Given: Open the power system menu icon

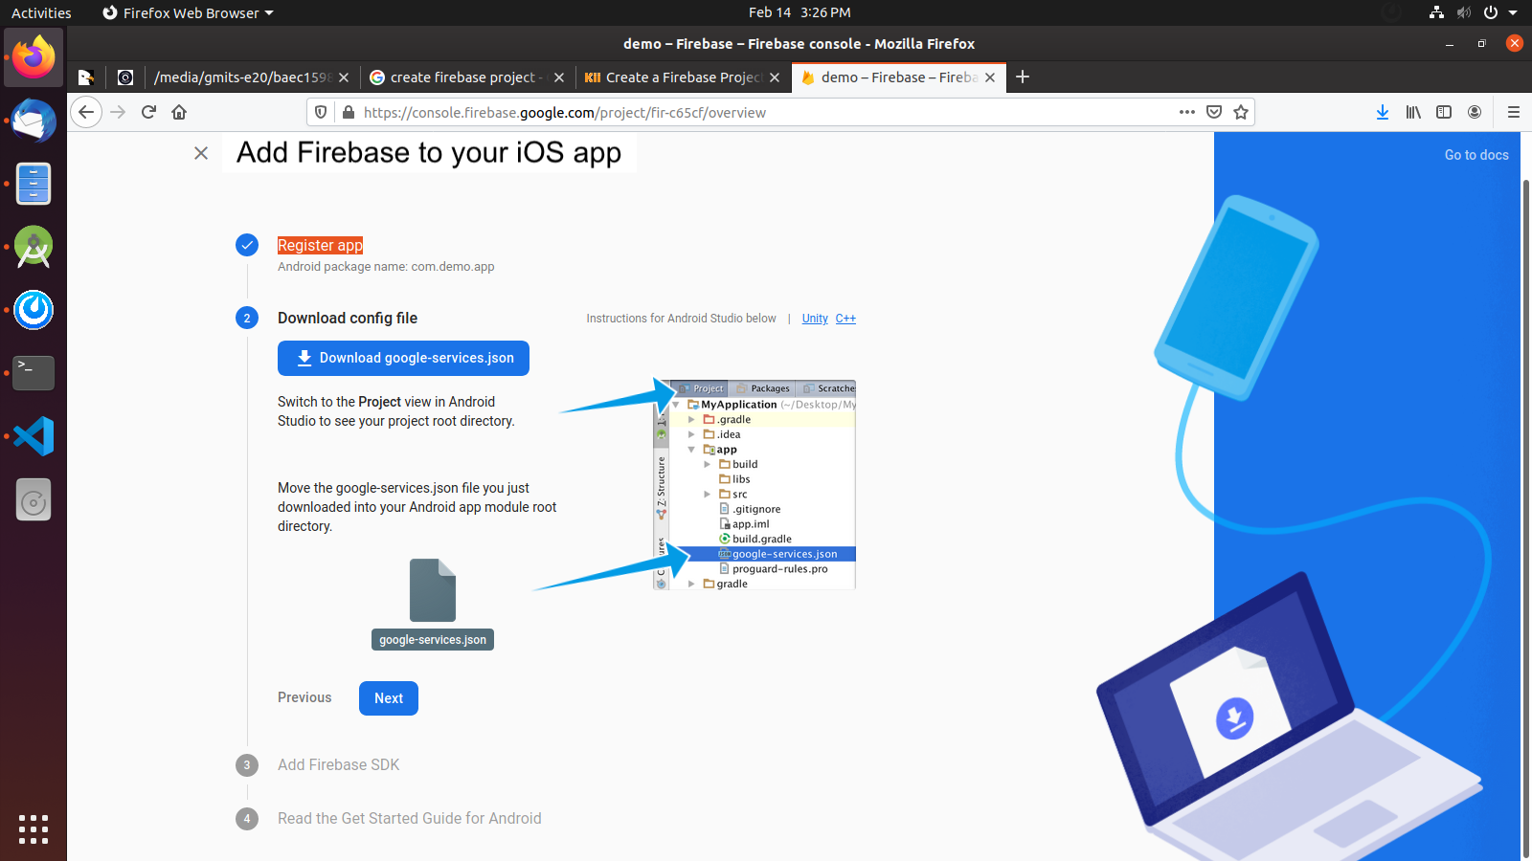Looking at the screenshot, I should [1490, 12].
